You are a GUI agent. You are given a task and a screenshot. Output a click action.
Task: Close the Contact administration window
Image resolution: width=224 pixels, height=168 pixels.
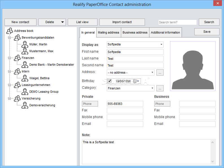[x=218, y=3]
